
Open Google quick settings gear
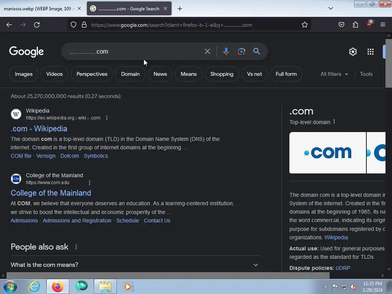tap(353, 52)
